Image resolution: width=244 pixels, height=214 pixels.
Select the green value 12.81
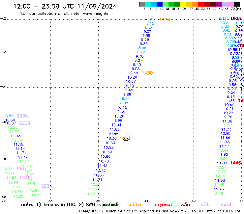(92, 194)
